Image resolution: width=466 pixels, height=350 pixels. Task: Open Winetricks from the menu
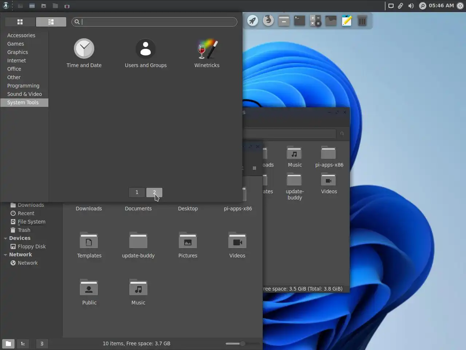(207, 53)
